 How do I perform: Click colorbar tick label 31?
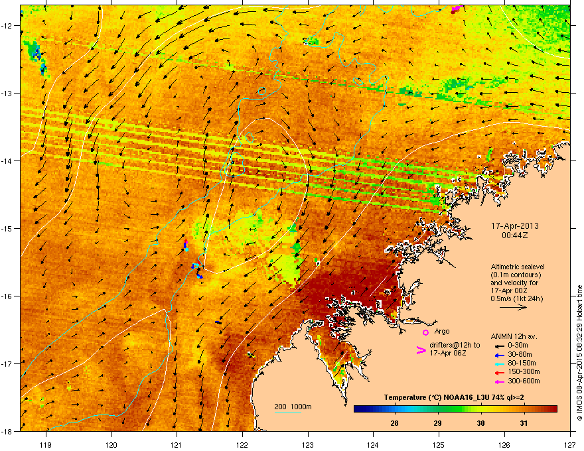pos(524,423)
